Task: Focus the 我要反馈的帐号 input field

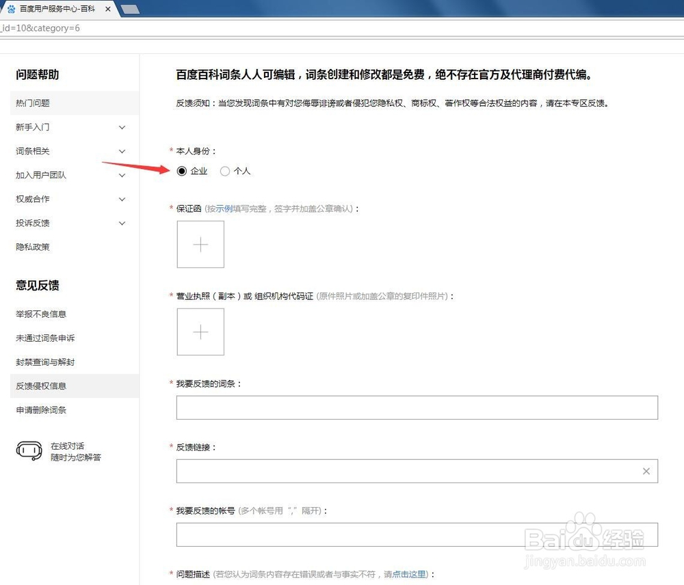Action: pos(417,534)
